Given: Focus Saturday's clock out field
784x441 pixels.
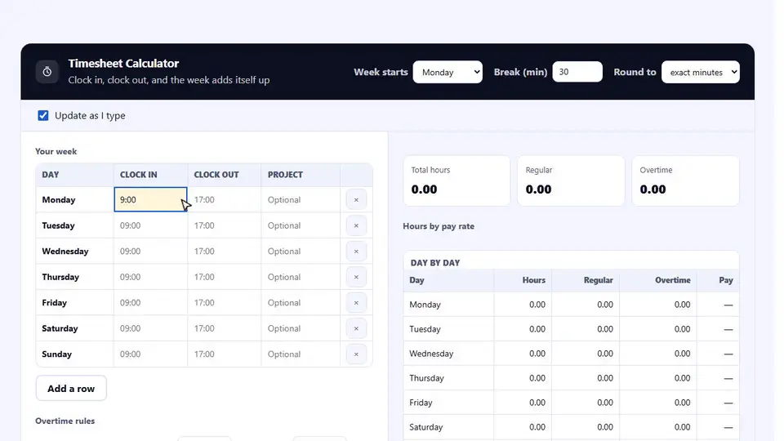Looking at the screenshot, I should (x=224, y=328).
